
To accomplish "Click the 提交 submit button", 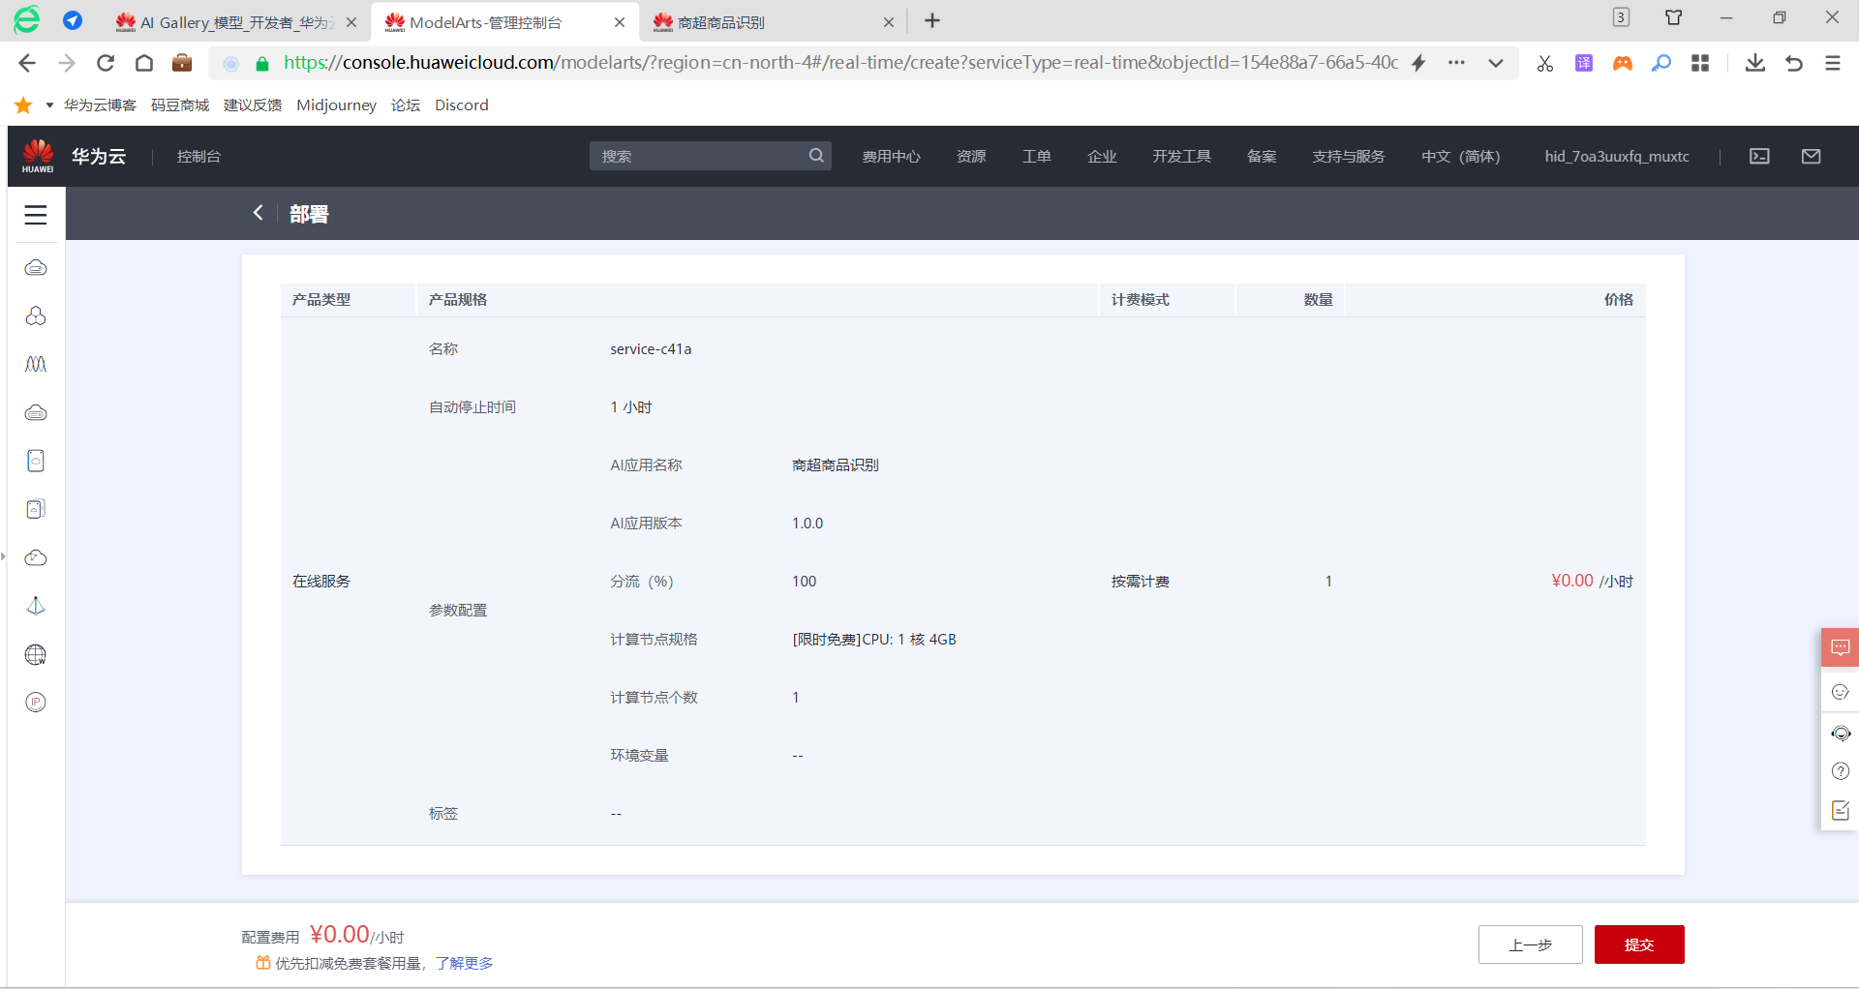I will (1639, 944).
